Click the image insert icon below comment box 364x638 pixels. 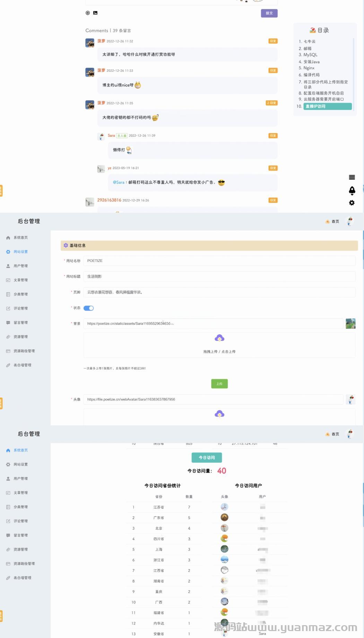[95, 13]
